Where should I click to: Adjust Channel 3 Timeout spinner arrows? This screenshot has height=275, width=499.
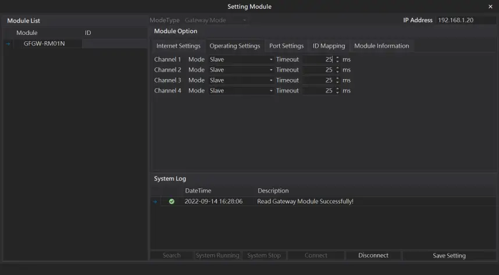[x=337, y=80]
